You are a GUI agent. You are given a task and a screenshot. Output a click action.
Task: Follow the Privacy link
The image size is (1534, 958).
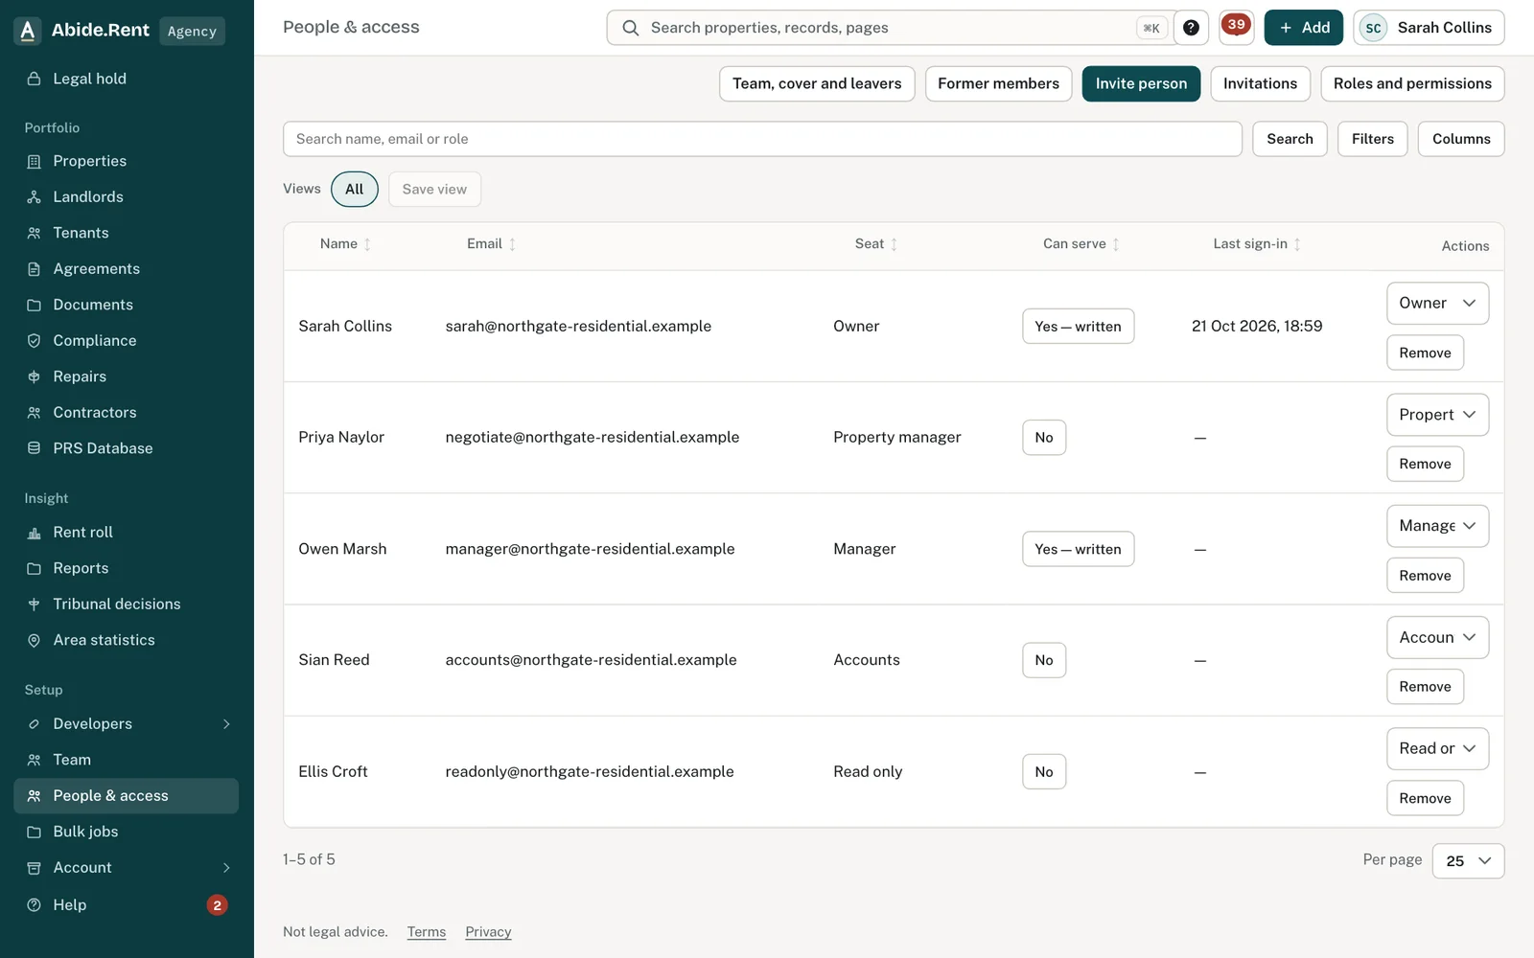pyautogui.click(x=488, y=932)
